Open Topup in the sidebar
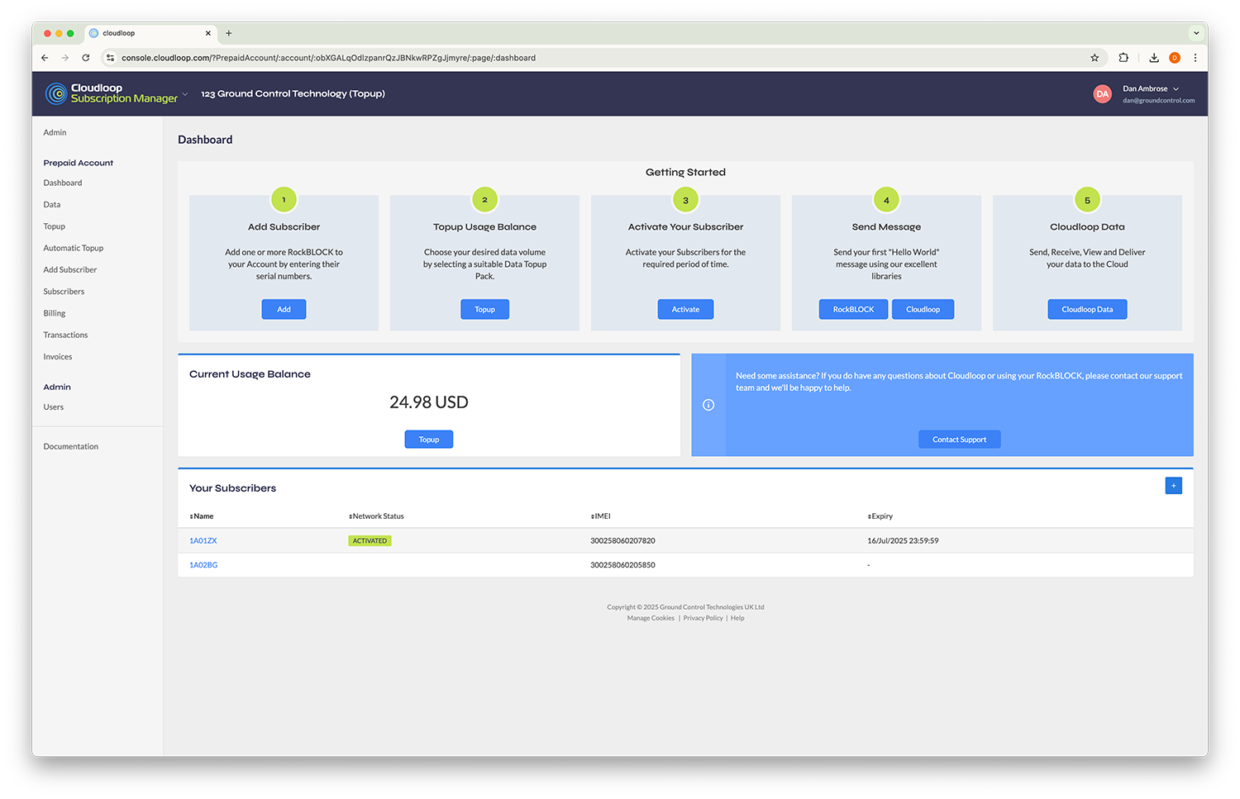This screenshot has width=1240, height=799. point(55,226)
